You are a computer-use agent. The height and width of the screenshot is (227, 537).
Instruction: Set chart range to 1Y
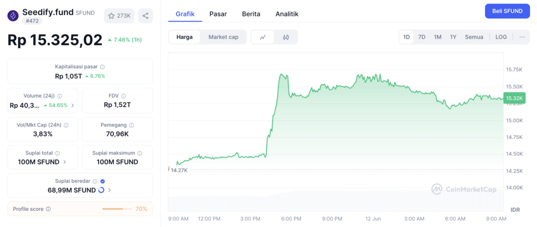[453, 37]
